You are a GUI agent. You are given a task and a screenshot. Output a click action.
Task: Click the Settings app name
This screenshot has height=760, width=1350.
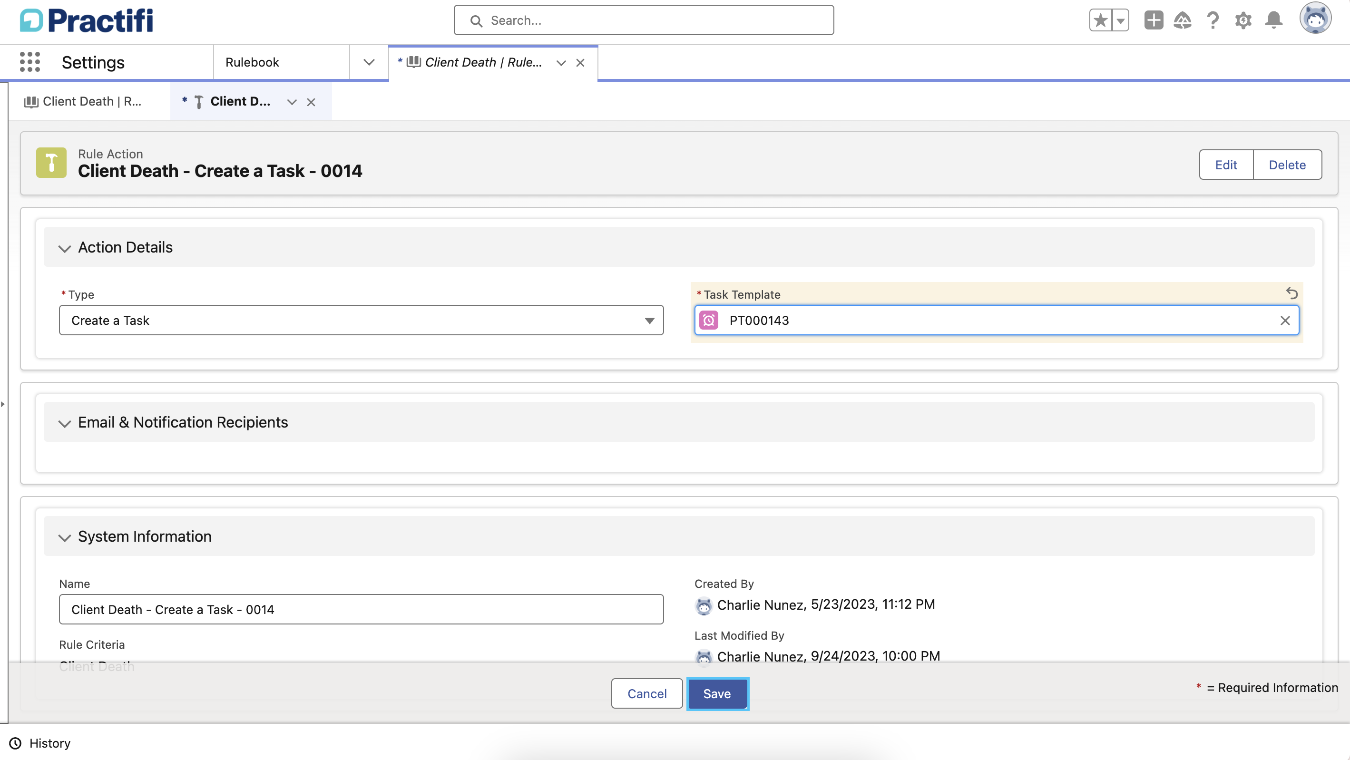[93, 62]
